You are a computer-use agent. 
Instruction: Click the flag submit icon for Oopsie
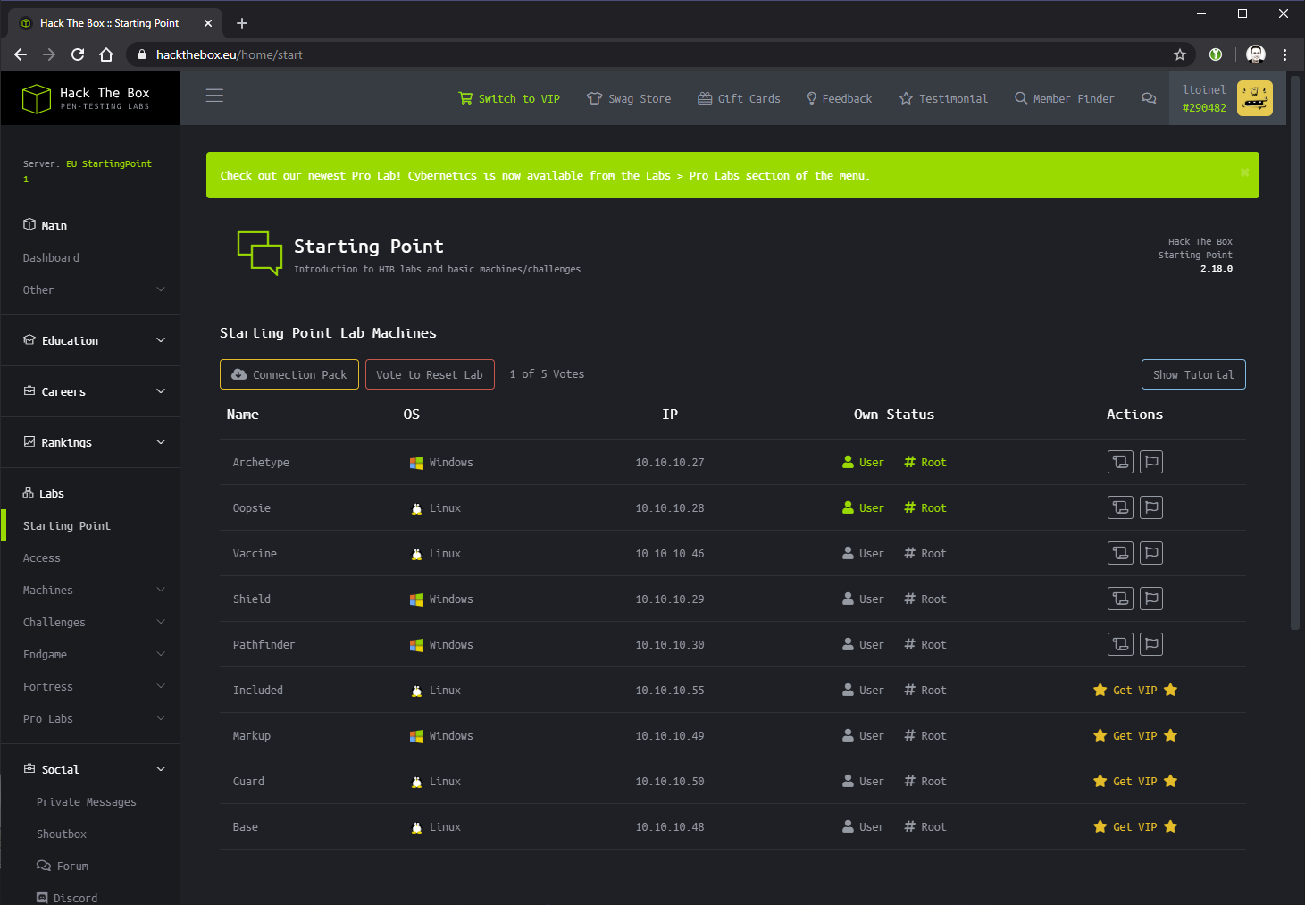coord(1151,507)
